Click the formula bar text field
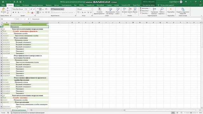The width and height of the screenshot is (203, 114). click(x=116, y=19)
